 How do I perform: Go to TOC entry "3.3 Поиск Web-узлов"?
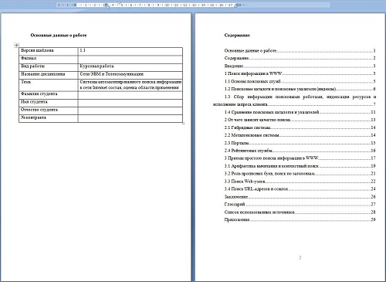(x=300, y=182)
